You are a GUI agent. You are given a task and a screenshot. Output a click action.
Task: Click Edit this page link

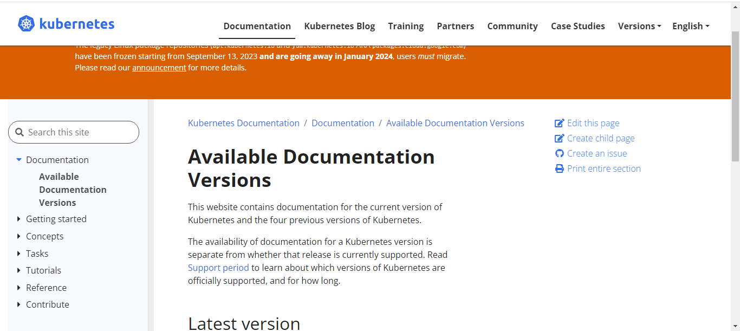[593, 124]
